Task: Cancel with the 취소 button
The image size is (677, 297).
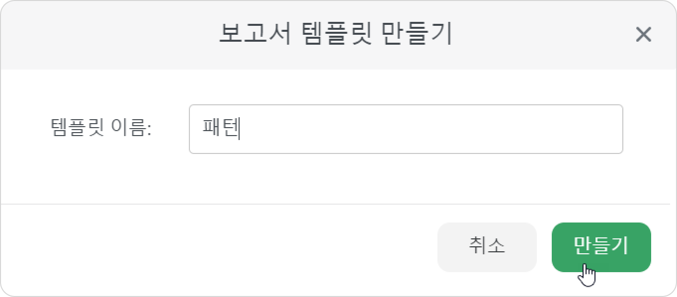Action: 487,247
